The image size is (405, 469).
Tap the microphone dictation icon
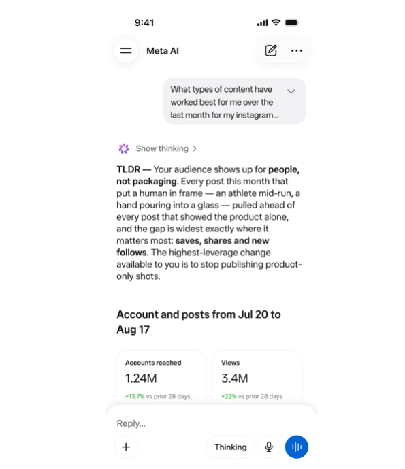coord(269,447)
